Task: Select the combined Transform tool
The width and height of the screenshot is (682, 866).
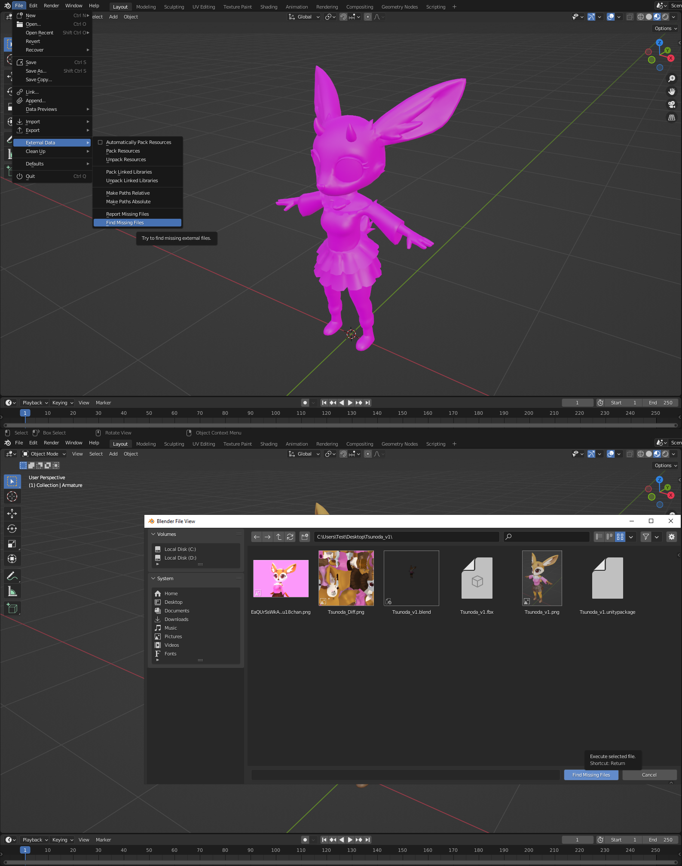Action: tap(12, 559)
